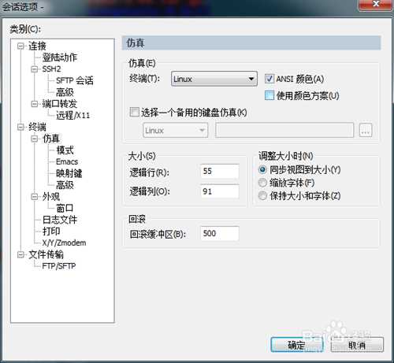Image resolution: width=394 pixels, height=363 pixels.
Task: Open the 远程/X11 category
Action: point(73,115)
